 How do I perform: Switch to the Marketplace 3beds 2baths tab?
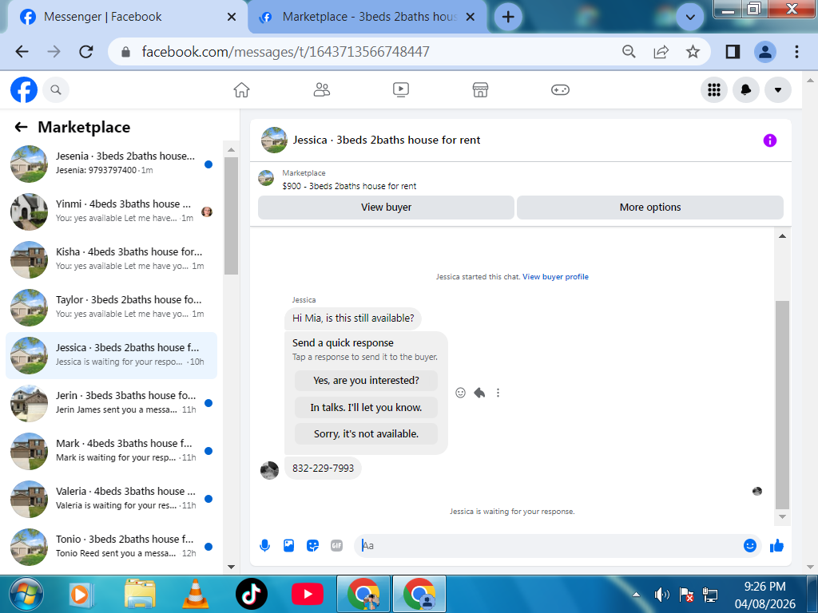pyautogui.click(x=367, y=18)
